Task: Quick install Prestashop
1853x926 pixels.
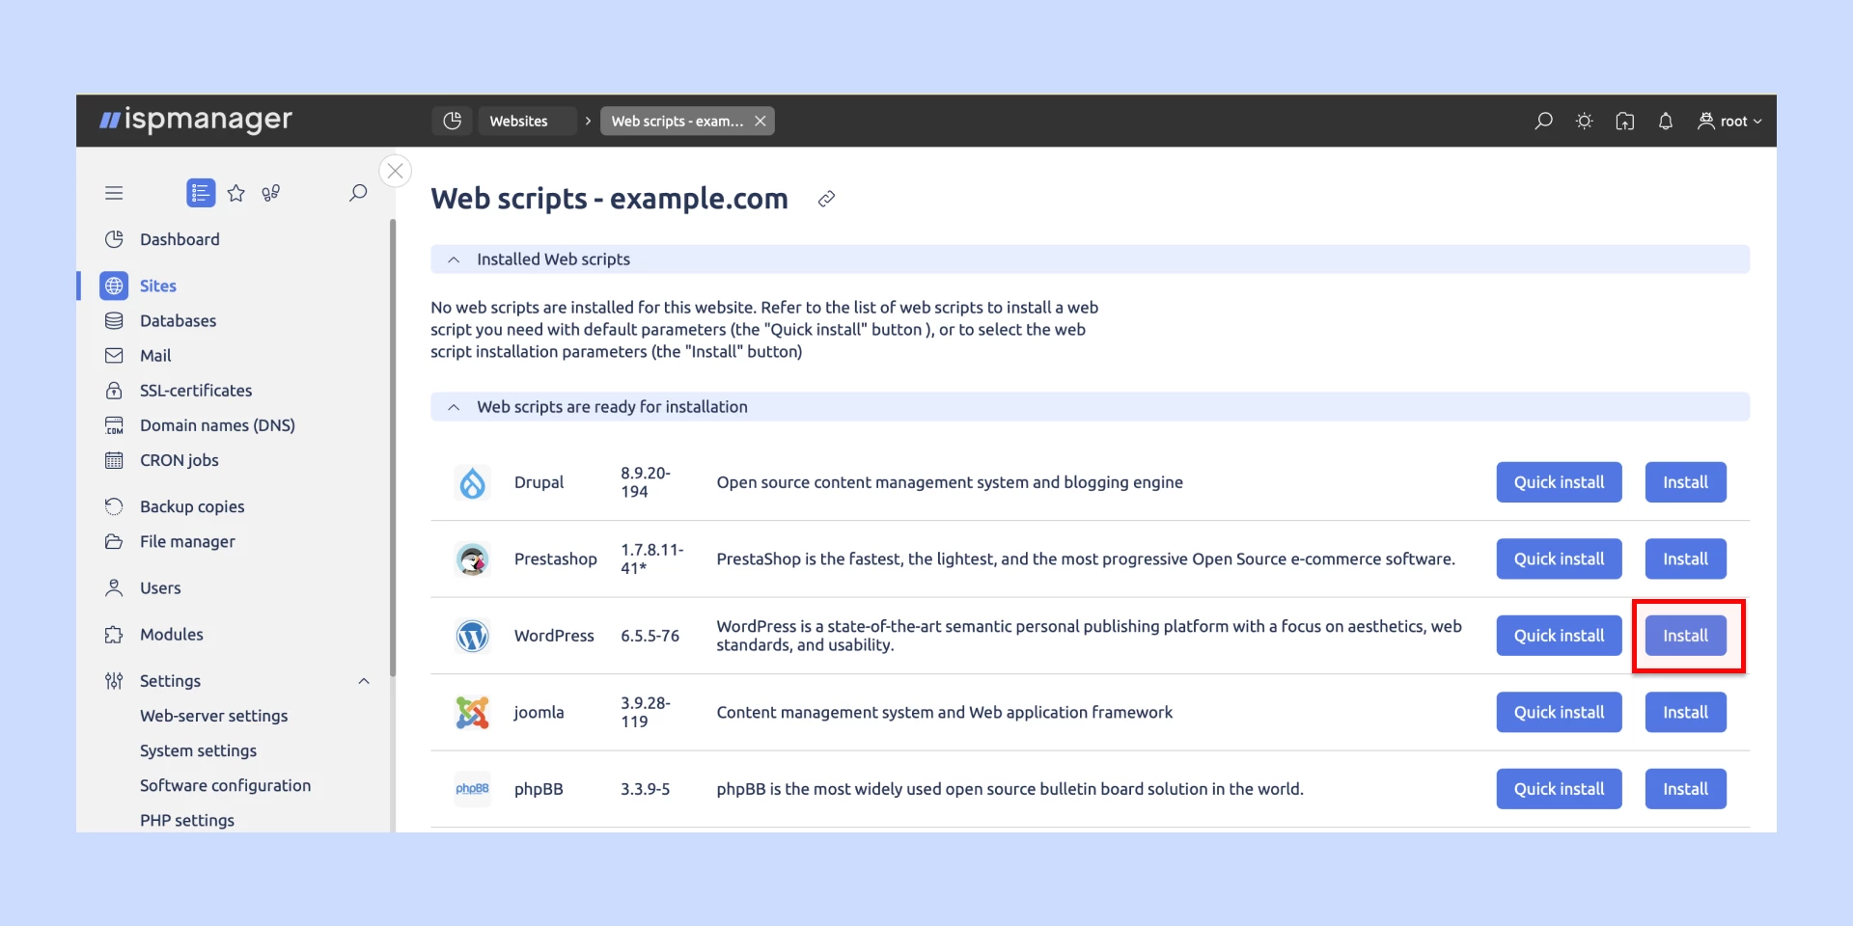Action: tap(1559, 559)
